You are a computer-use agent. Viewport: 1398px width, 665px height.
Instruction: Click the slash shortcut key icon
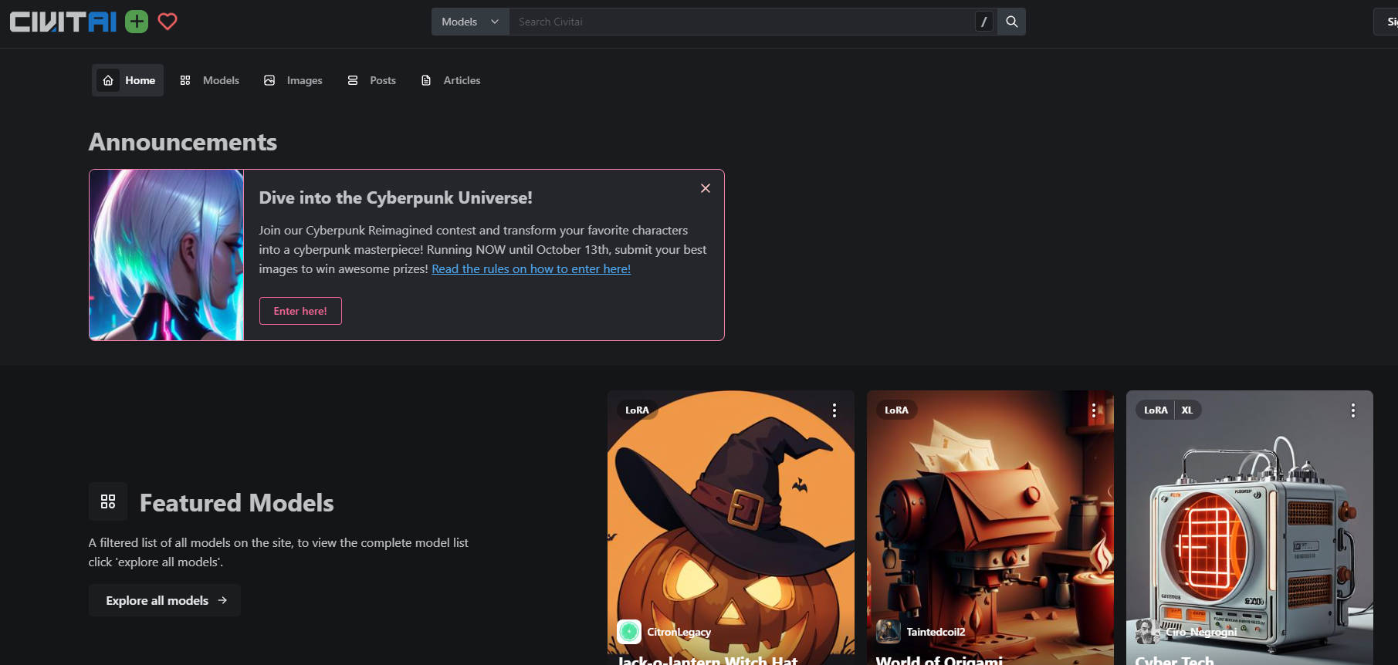[983, 22]
